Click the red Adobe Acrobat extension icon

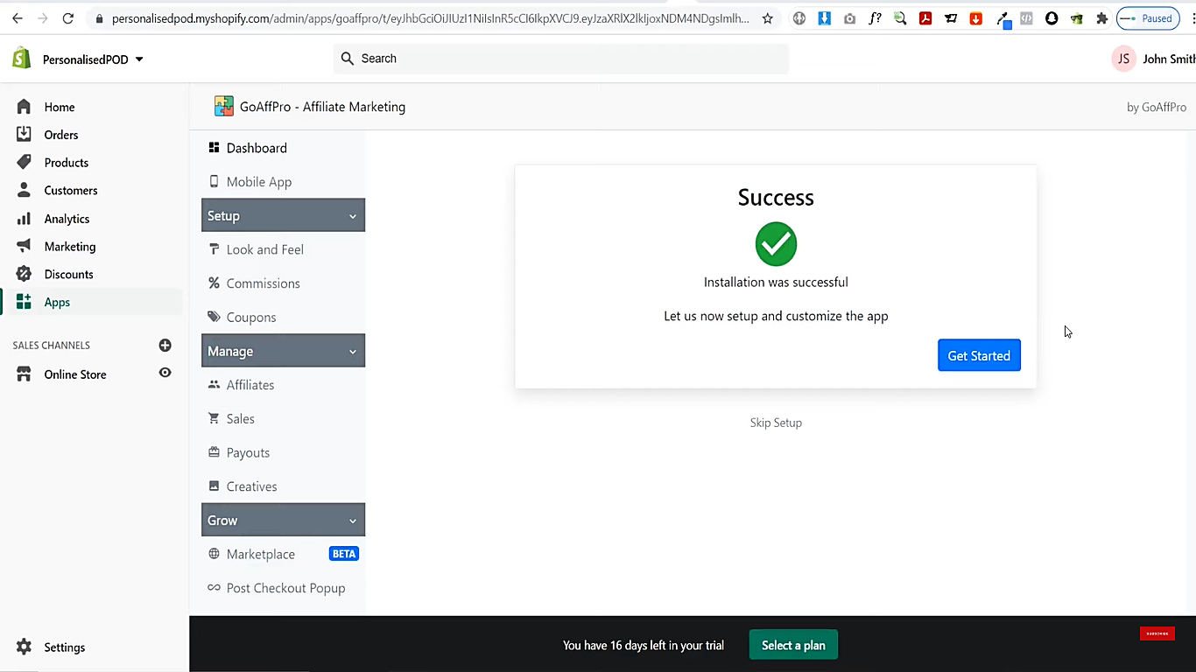click(925, 18)
